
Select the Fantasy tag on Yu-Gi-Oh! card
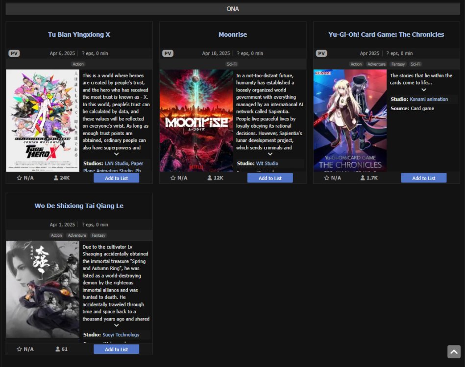[x=398, y=64]
